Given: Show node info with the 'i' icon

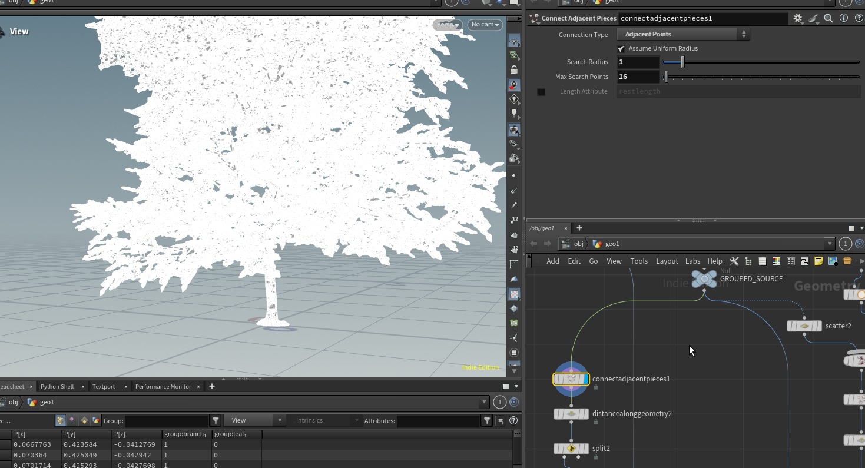Looking at the screenshot, I should (x=843, y=18).
